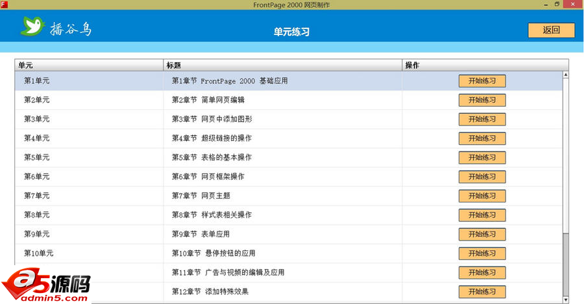
Task: Start practice for 第12章节 添加特殊效果
Action: [482, 292]
